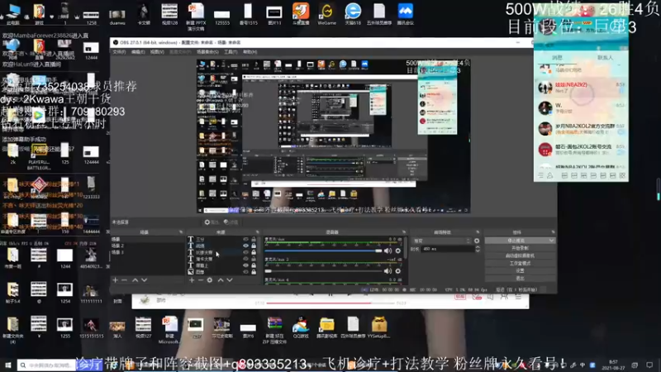This screenshot has width=661, height=372.
Task: Select 场景 2 in the Scenes list
Action: (117, 246)
